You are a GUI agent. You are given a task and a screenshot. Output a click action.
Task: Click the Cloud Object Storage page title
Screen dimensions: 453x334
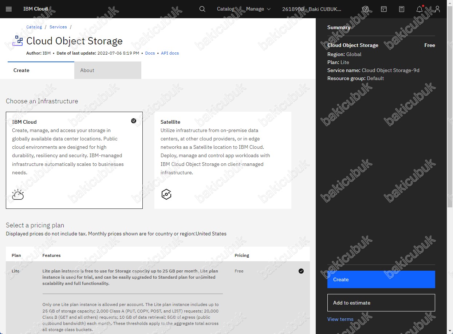click(74, 41)
